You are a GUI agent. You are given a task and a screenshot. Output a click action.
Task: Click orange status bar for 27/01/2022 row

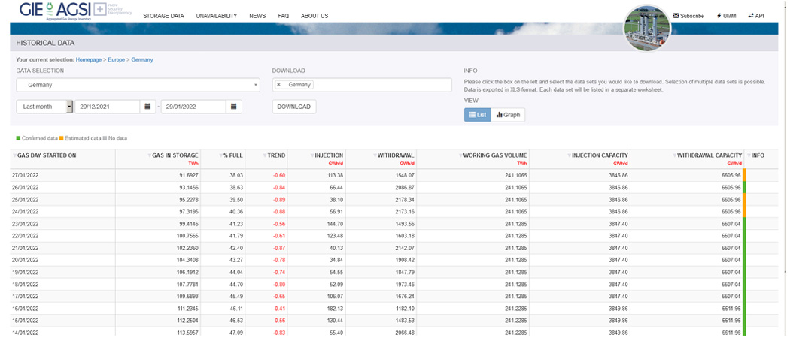(x=744, y=175)
